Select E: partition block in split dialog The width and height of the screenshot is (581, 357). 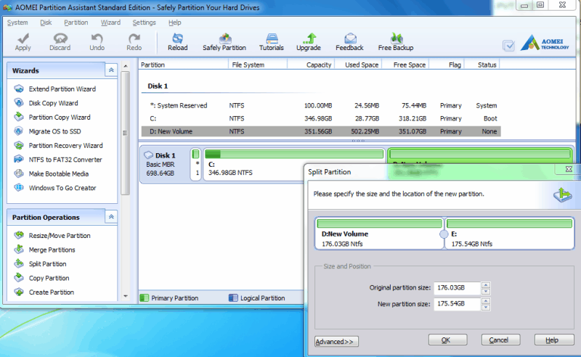[510, 234]
